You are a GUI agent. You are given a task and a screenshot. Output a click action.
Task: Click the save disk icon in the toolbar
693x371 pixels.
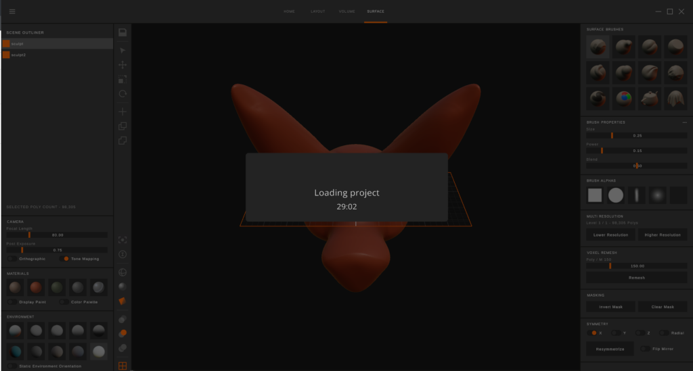click(x=122, y=32)
